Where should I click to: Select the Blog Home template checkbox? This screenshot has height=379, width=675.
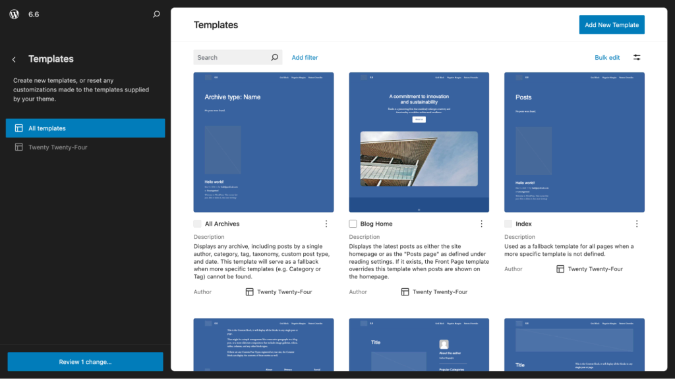click(x=352, y=224)
